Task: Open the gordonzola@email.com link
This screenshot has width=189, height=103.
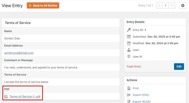Action: click(19, 53)
